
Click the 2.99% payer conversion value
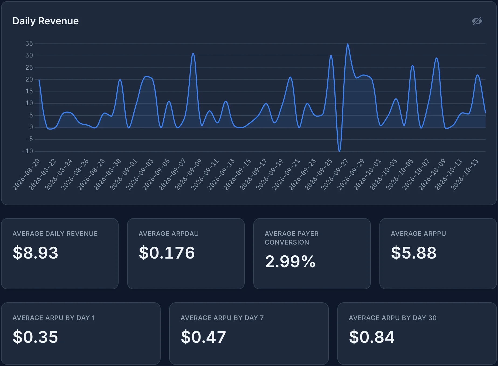(x=290, y=262)
